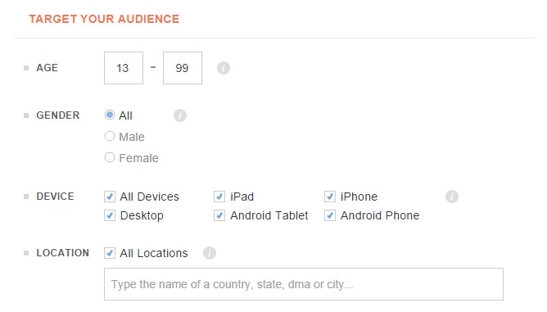Viewport: 547px width, 312px height.
Task: Click the Device label text
Action: pyautogui.click(x=55, y=197)
